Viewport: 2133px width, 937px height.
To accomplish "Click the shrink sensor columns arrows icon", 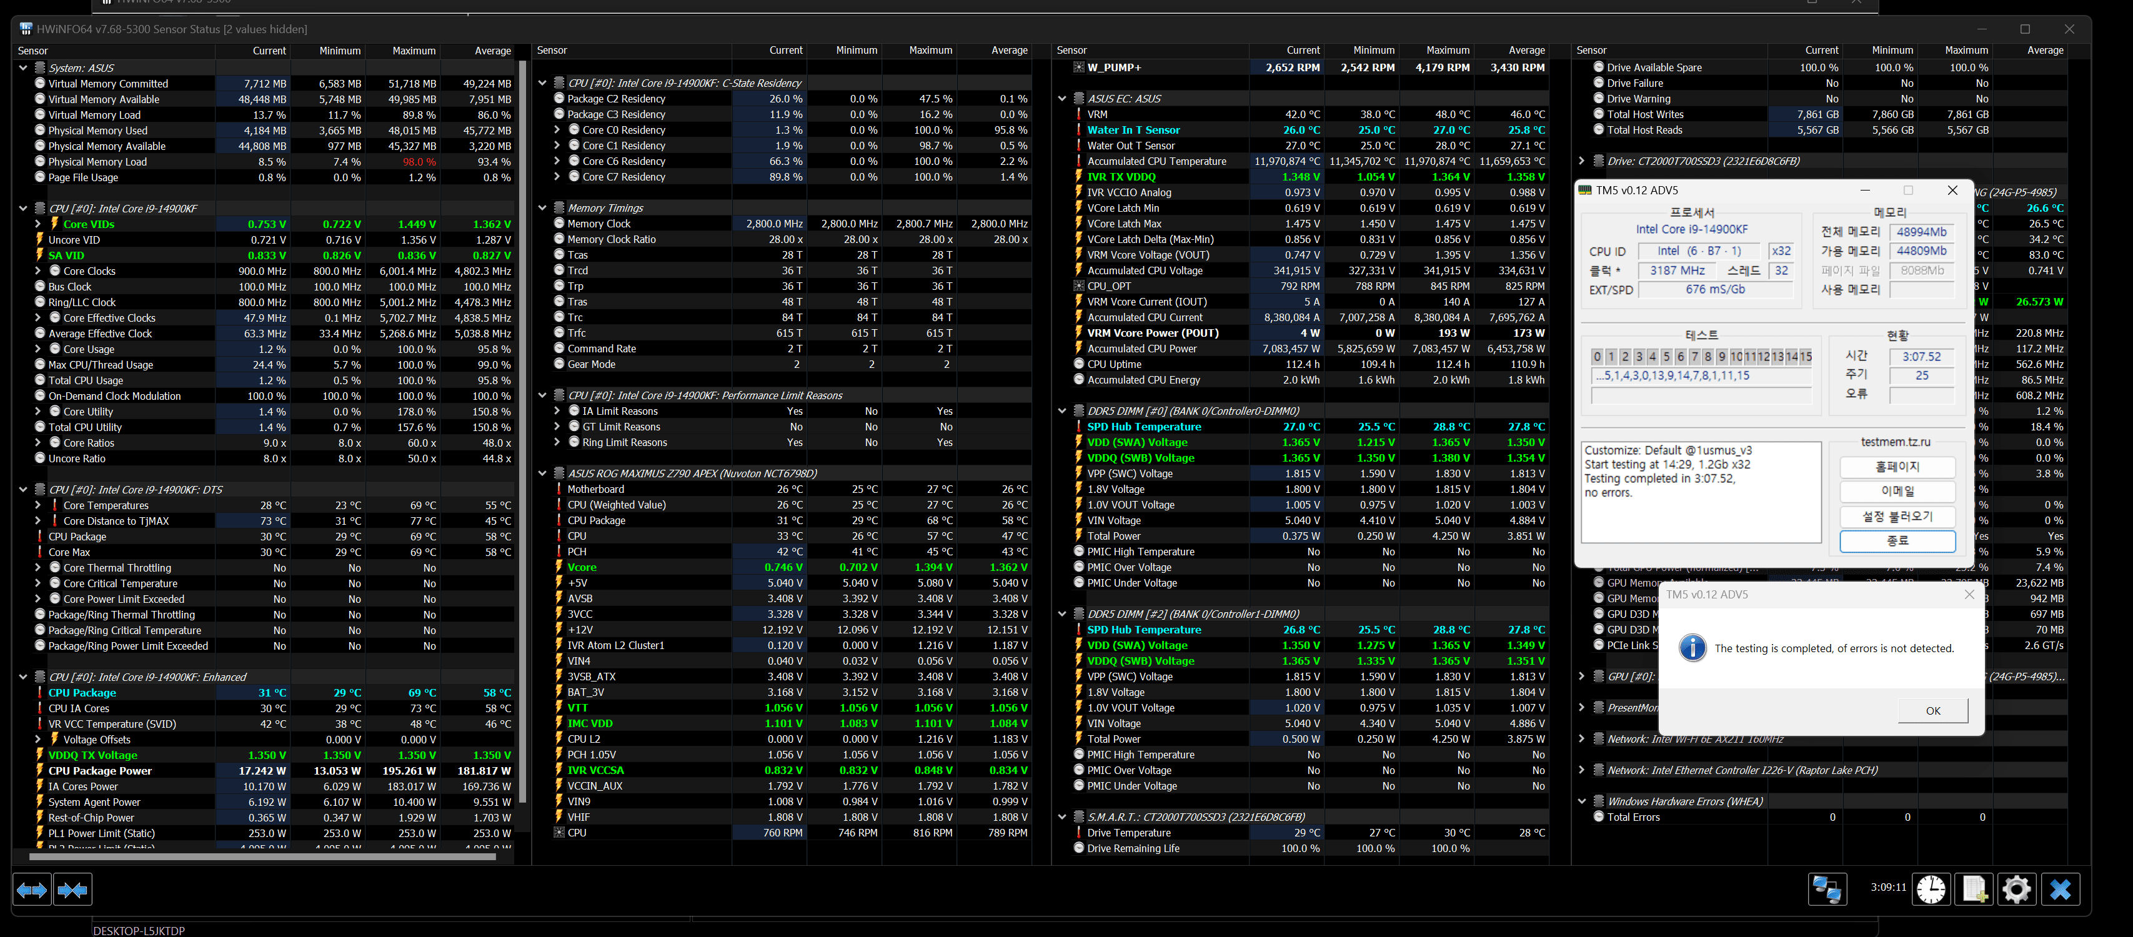I will coord(73,890).
